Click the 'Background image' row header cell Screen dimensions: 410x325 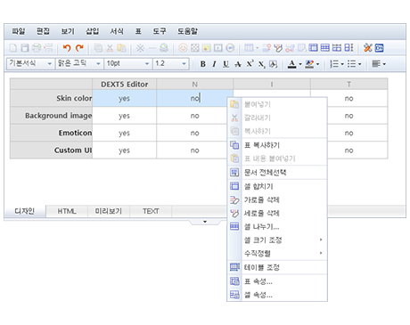tap(51, 116)
